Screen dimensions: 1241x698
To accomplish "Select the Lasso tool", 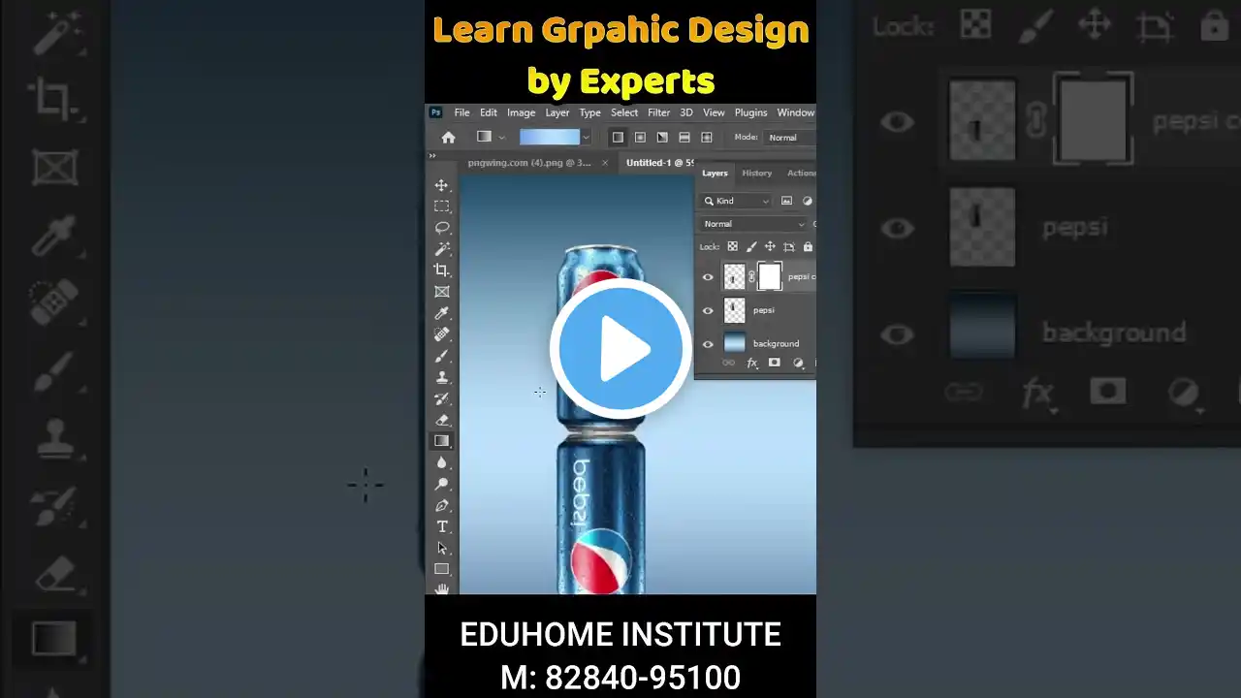I will (442, 228).
